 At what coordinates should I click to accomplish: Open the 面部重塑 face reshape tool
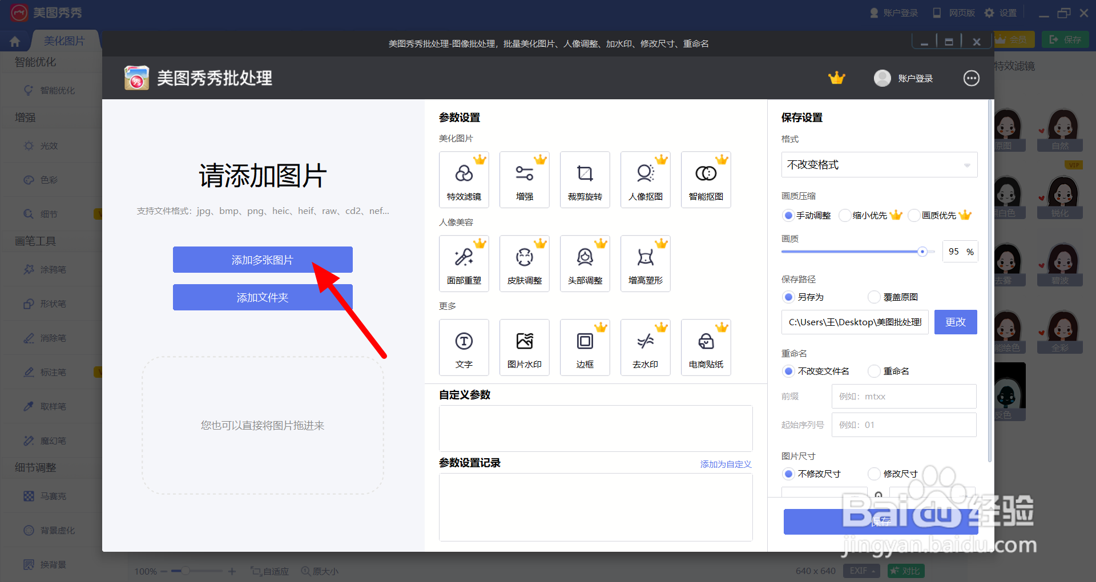[x=464, y=264]
